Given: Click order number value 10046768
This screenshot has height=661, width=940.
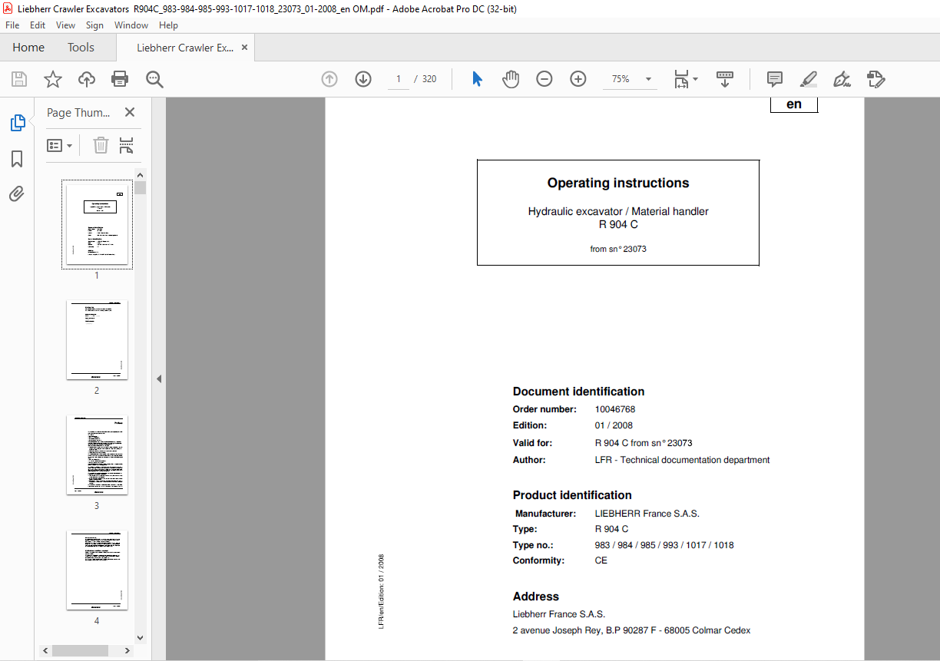Looking at the screenshot, I should tap(615, 409).
